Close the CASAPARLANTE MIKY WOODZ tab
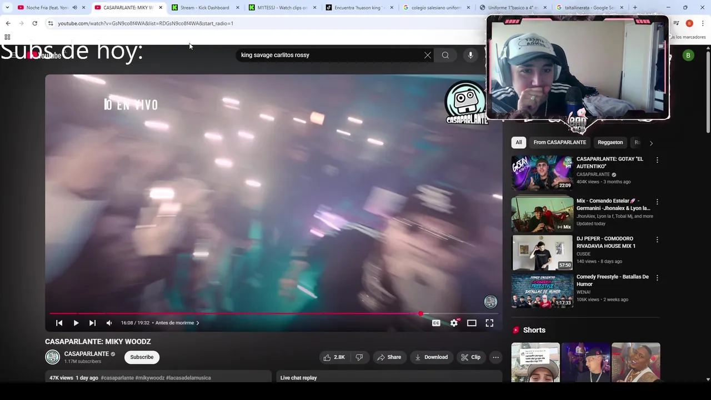 [x=161, y=8]
